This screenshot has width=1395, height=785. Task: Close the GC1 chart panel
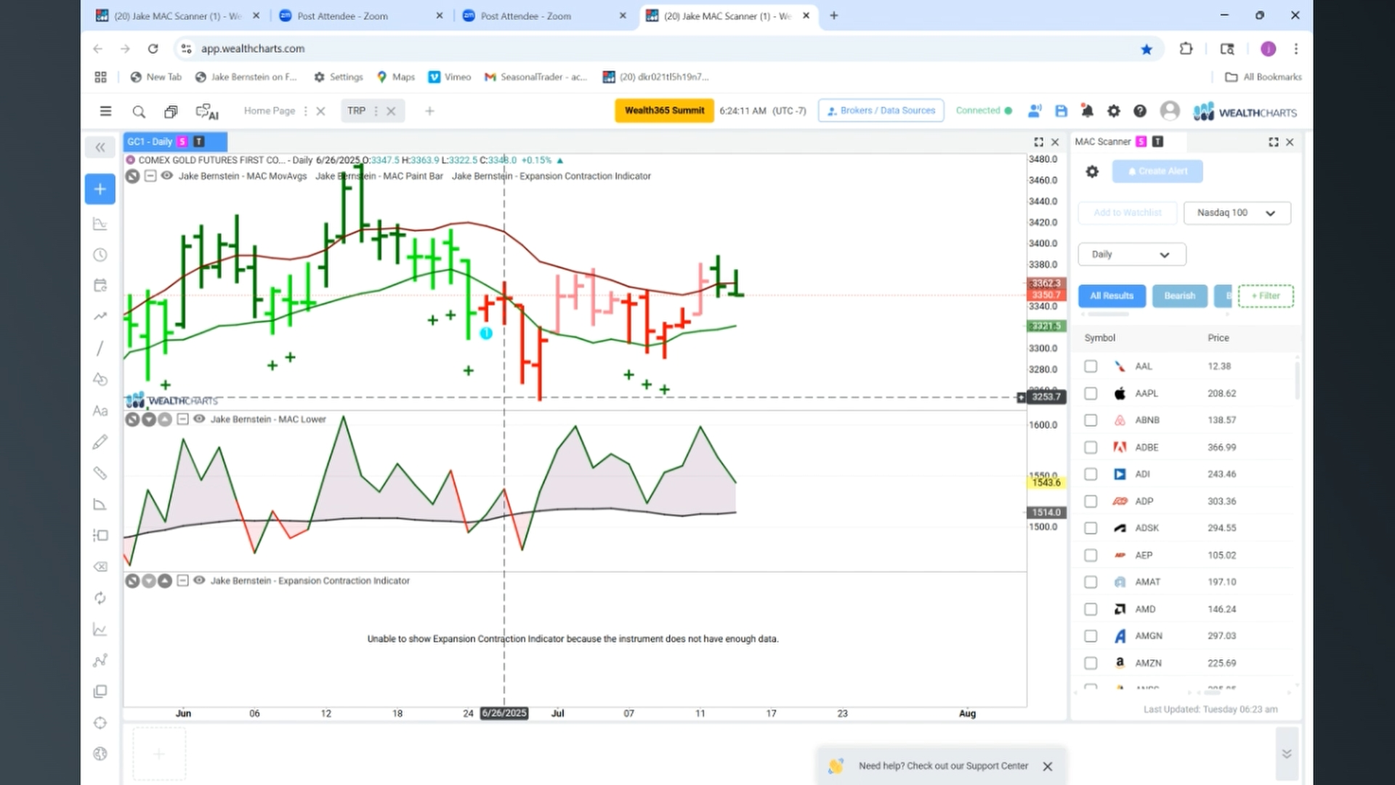pos(1056,142)
